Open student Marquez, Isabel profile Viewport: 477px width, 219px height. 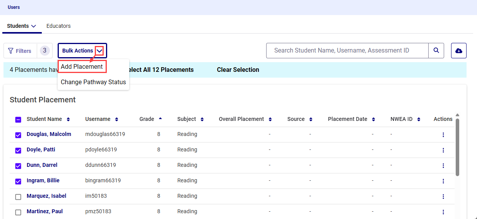(x=46, y=196)
